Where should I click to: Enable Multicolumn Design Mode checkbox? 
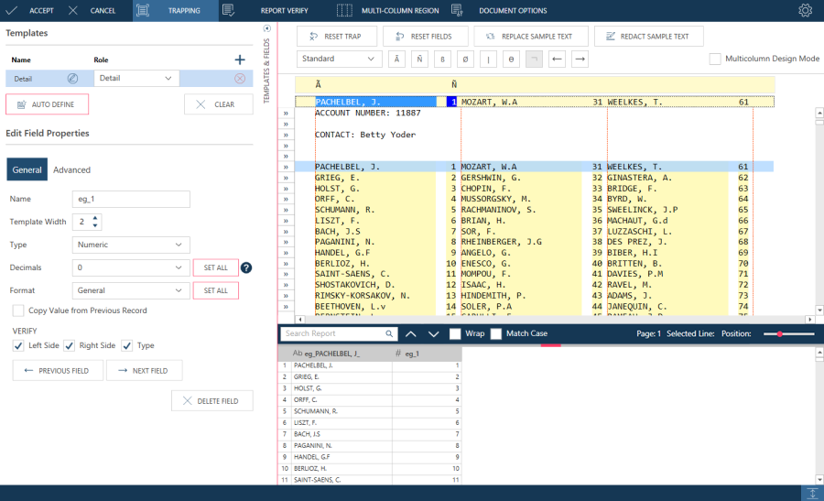point(715,59)
